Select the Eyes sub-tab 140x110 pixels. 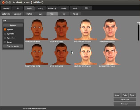click(40, 14)
